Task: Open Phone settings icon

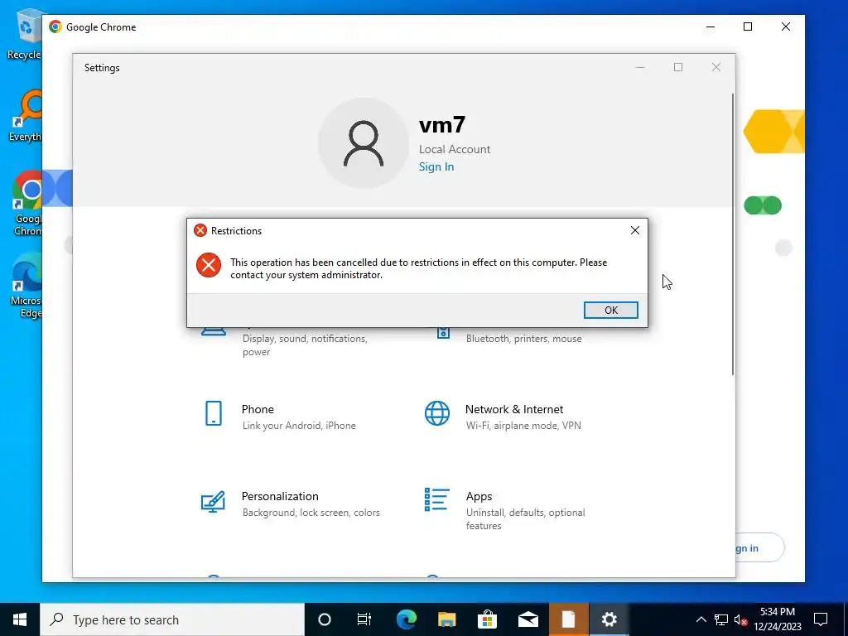Action: [214, 414]
